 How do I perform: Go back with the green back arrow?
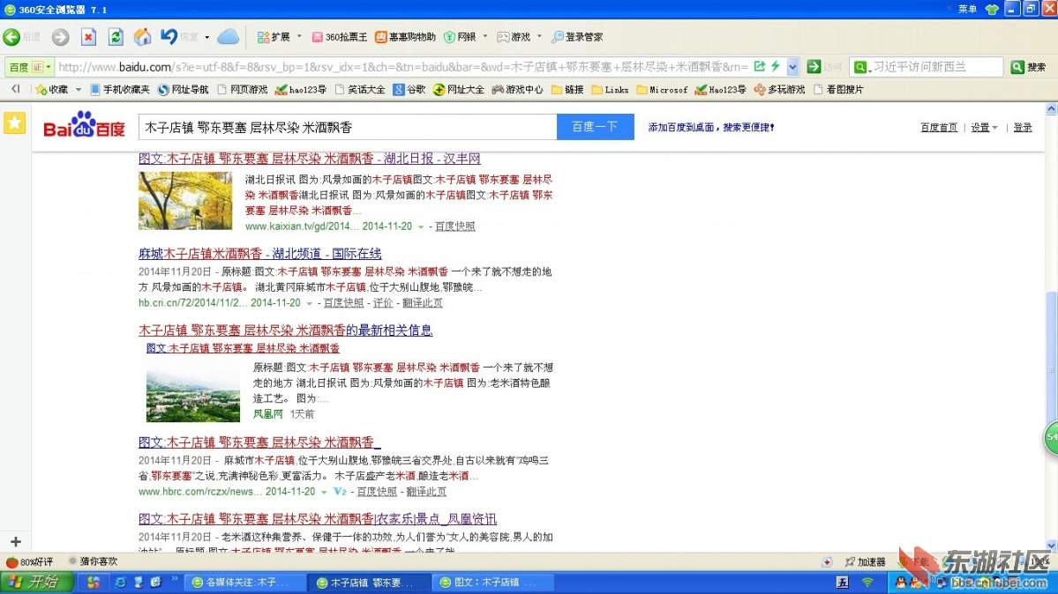[11, 37]
